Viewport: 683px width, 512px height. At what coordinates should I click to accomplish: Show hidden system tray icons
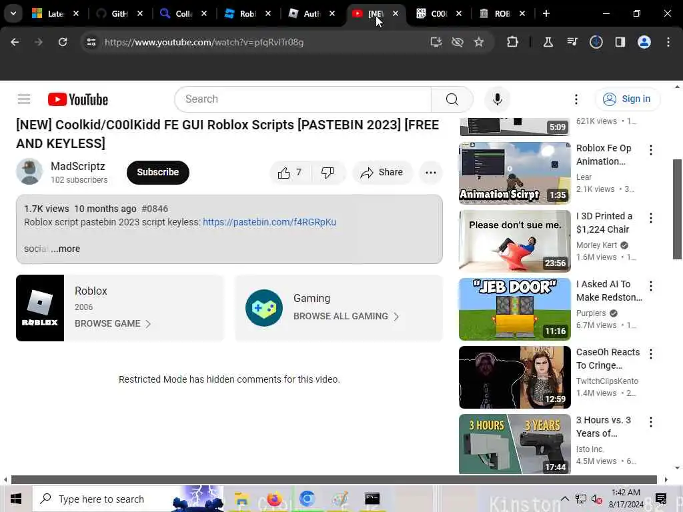564,499
